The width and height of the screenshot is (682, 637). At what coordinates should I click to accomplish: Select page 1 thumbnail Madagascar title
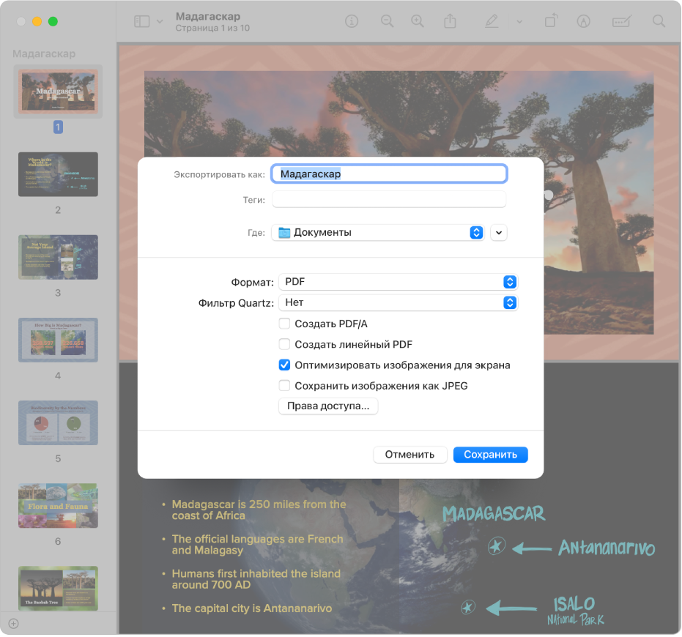click(59, 92)
